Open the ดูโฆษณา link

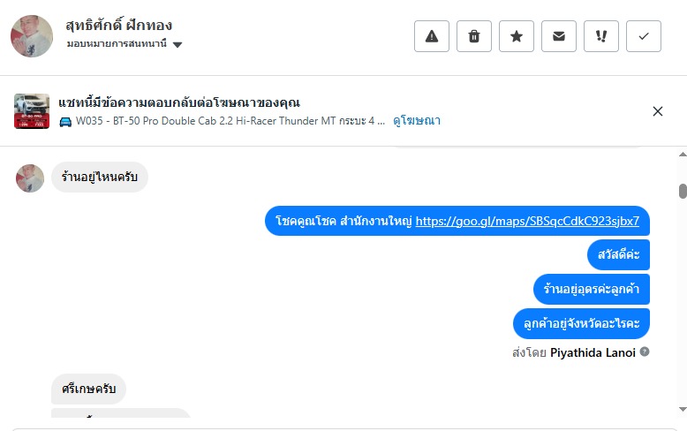[x=417, y=121]
